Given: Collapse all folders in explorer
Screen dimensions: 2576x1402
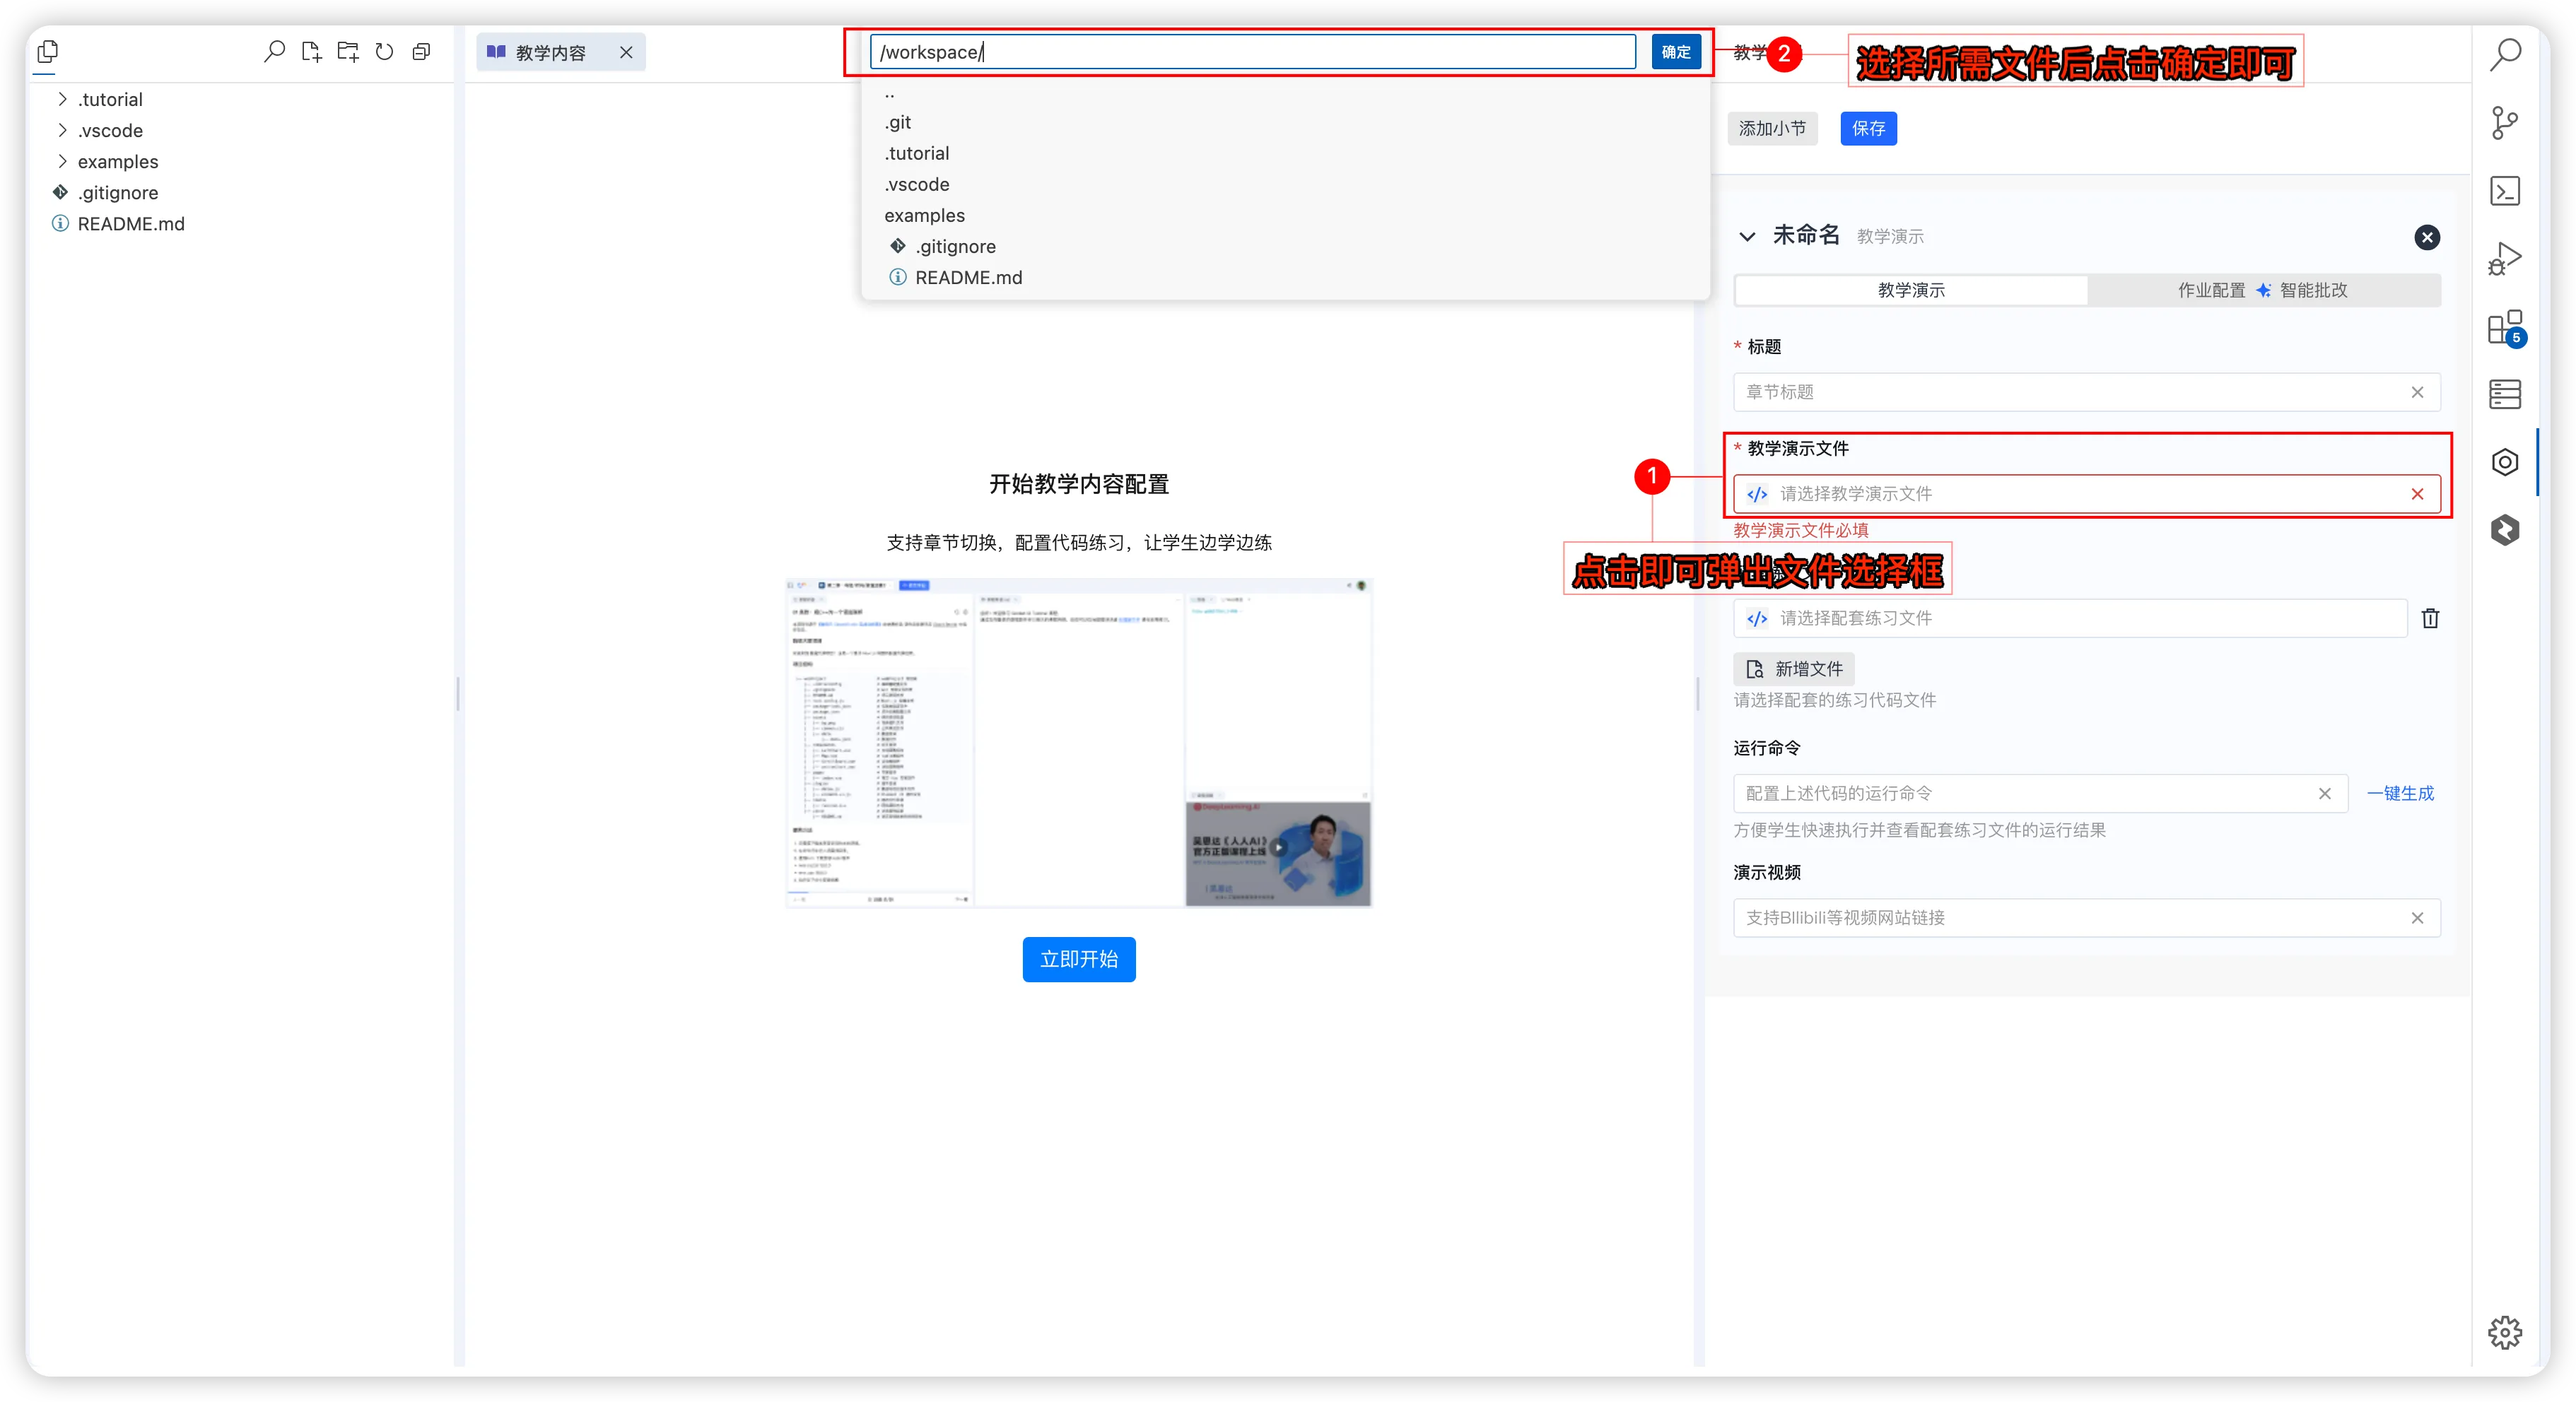Looking at the screenshot, I should pyautogui.click(x=421, y=51).
